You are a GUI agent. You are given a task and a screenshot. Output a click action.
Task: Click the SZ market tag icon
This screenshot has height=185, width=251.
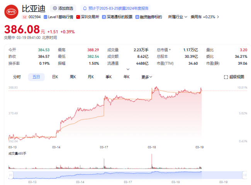point(24,17)
